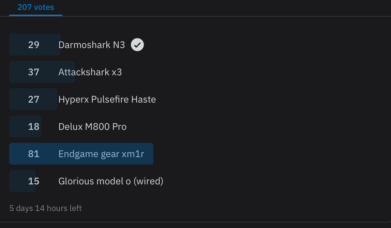The image size is (391, 228).
Task: Click the 29 vote count number
Action: point(34,45)
